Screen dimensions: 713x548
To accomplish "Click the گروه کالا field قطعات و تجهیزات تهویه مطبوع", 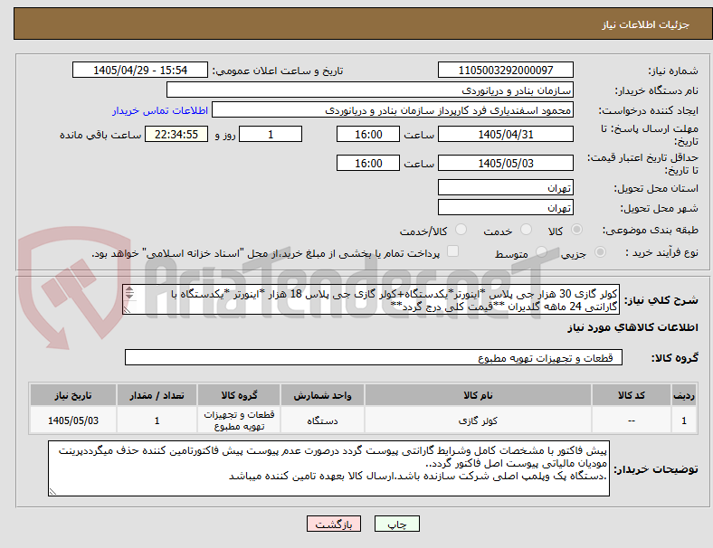I will tap(374, 357).
